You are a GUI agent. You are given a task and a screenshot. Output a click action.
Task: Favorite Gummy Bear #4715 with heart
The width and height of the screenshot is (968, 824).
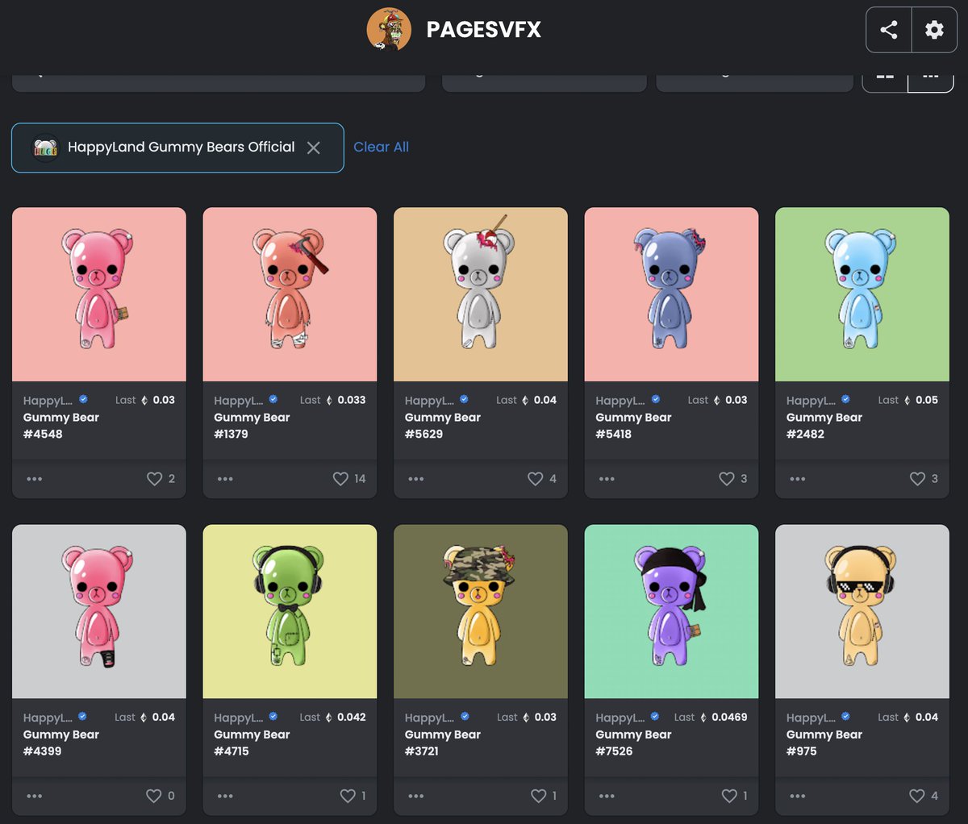click(348, 796)
